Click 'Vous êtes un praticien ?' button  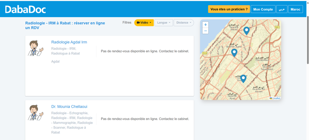(229, 9)
